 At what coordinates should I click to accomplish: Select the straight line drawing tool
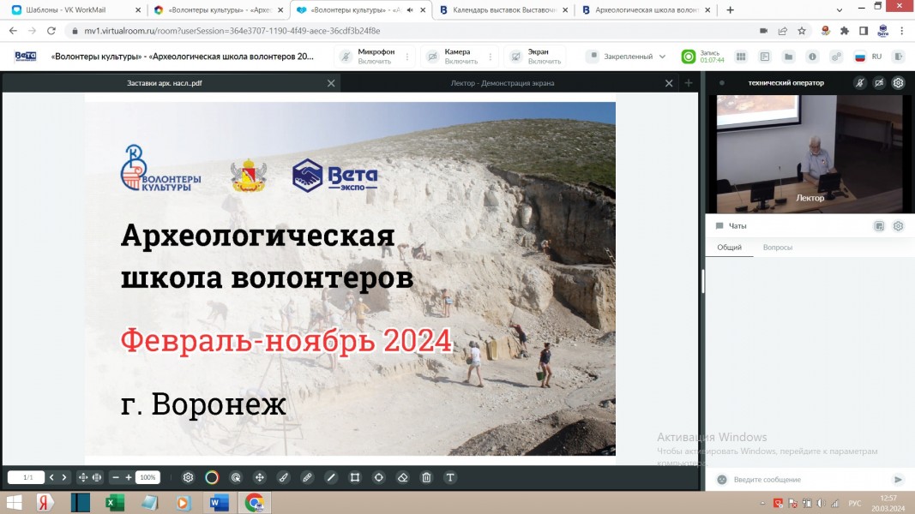(x=331, y=477)
